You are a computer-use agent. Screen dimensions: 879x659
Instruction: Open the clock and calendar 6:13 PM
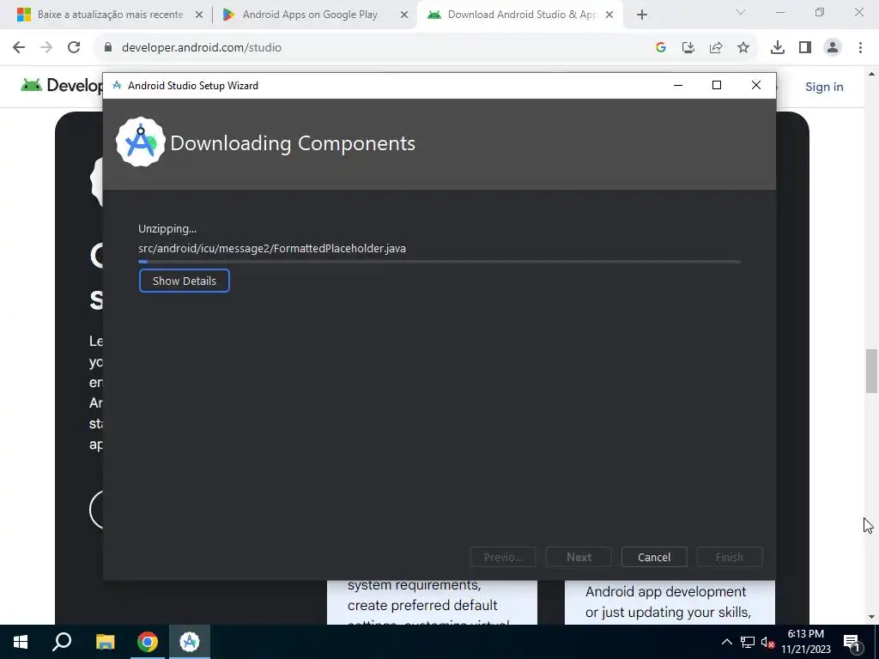coord(805,642)
